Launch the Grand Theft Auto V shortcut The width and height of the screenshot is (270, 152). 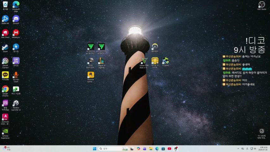point(144,61)
